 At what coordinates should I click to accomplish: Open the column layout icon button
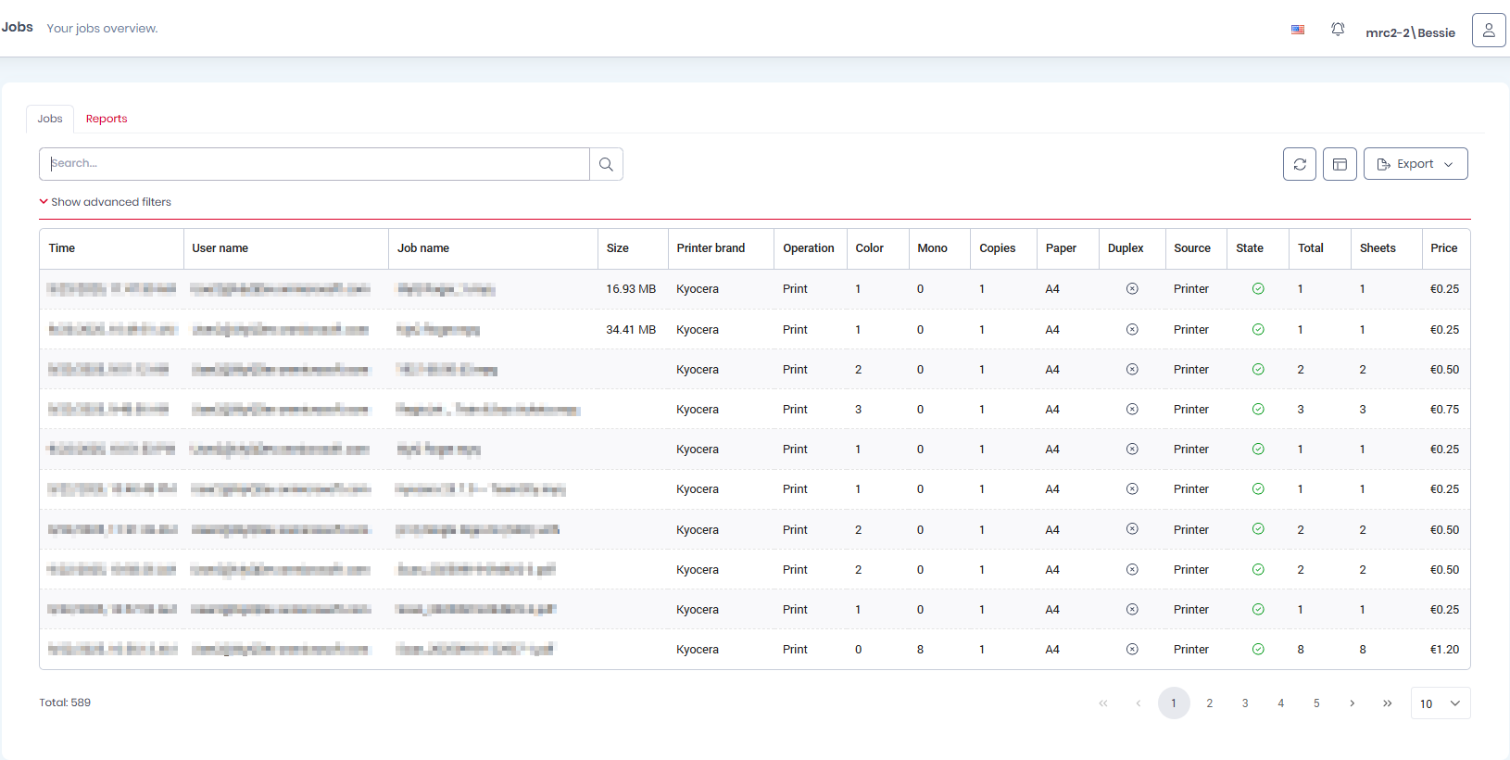point(1340,164)
